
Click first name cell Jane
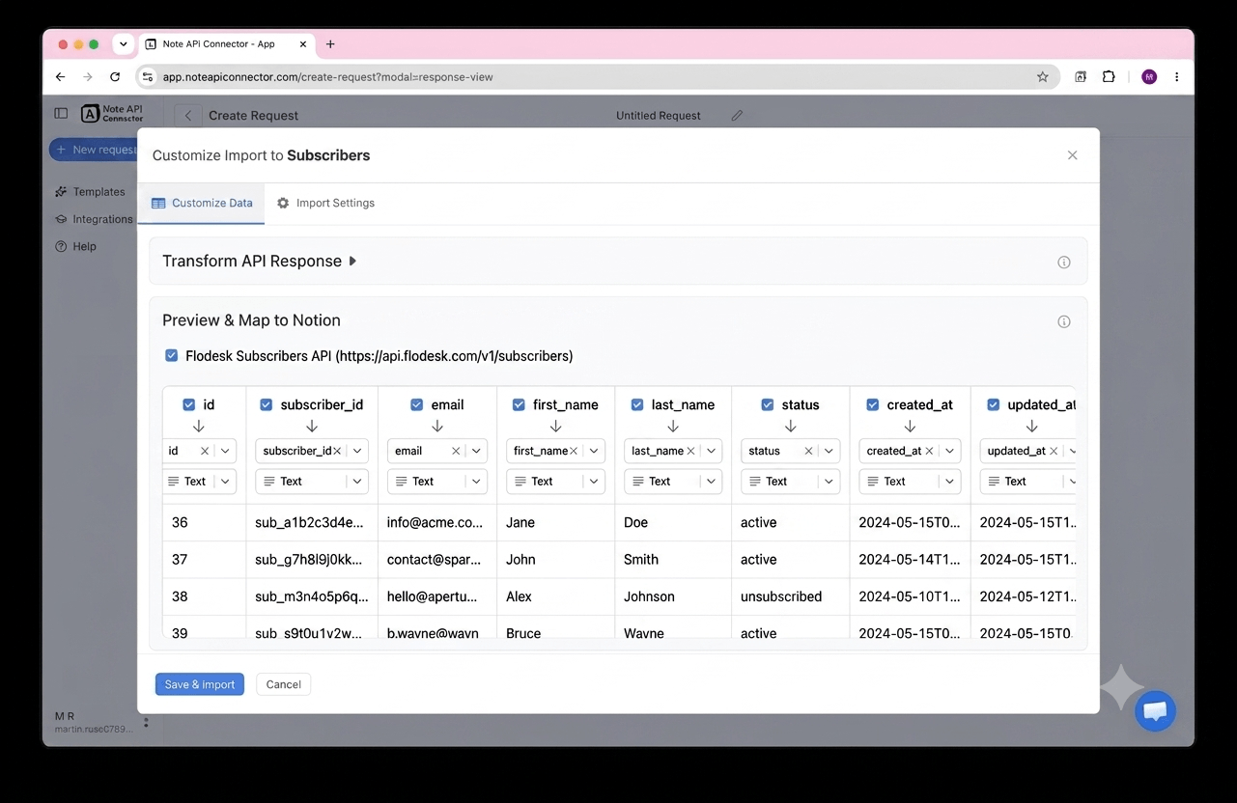(520, 523)
